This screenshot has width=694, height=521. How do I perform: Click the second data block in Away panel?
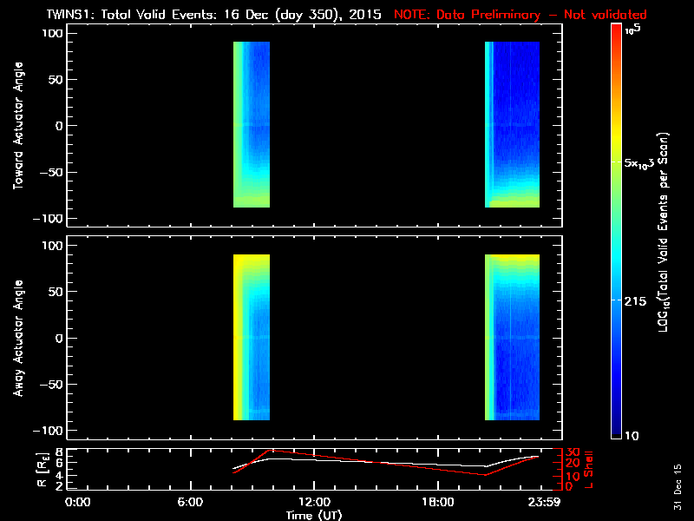coord(512,337)
